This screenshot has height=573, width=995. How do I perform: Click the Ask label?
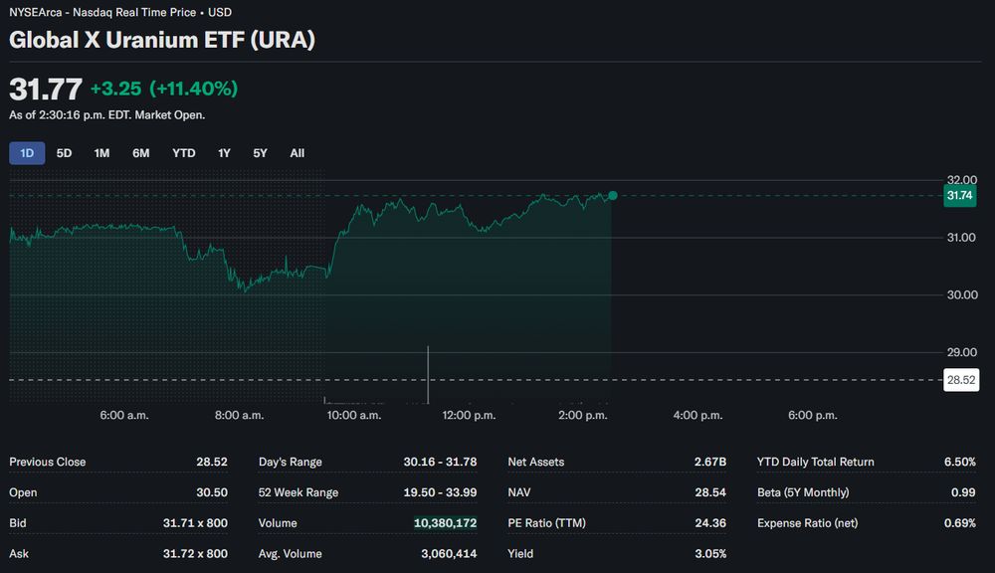tap(19, 553)
